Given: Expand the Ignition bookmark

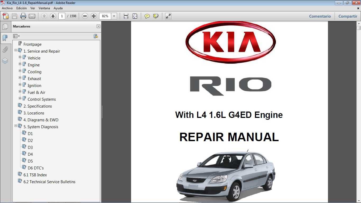Looking at the screenshot, I should tap(20, 84).
